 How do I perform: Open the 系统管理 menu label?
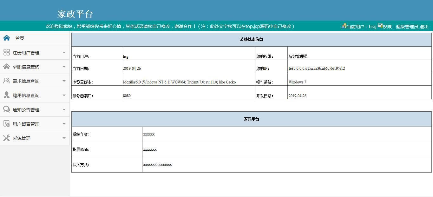[x=22, y=138]
